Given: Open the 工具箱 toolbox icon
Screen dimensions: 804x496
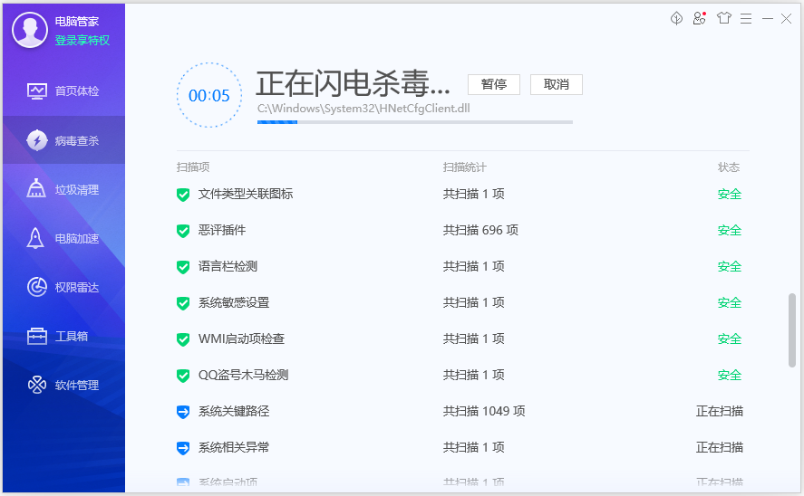Looking at the screenshot, I should [x=36, y=336].
